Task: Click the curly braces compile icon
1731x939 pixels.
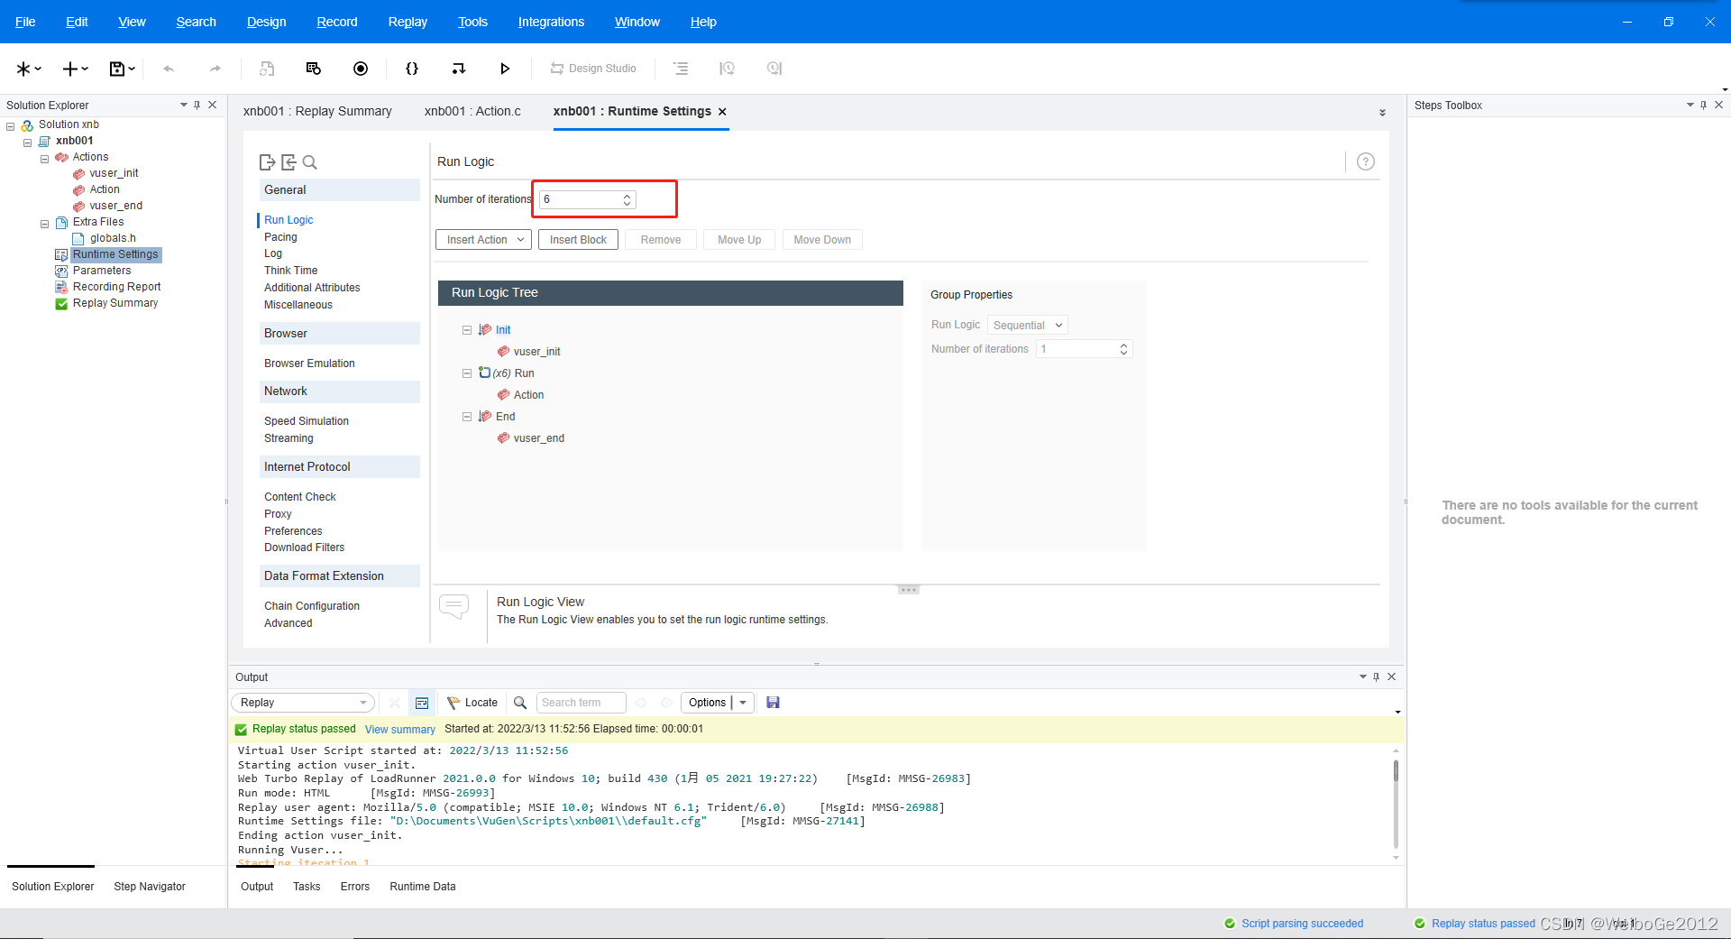Action: 412,69
